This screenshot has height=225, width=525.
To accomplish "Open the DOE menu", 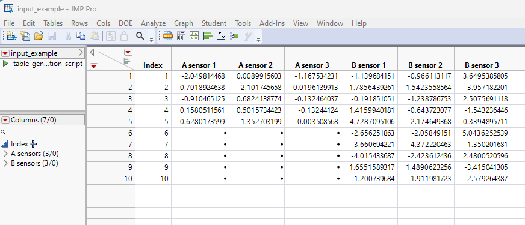I will click(126, 23).
